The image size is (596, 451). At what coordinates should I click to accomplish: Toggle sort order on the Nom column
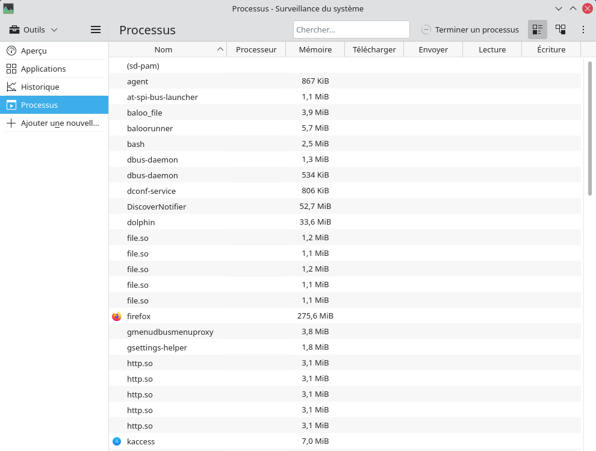[x=163, y=49]
